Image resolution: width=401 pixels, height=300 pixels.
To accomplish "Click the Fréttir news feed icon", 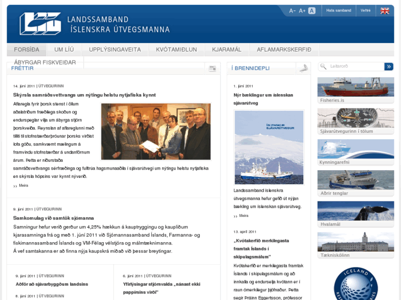I will 212,68.
